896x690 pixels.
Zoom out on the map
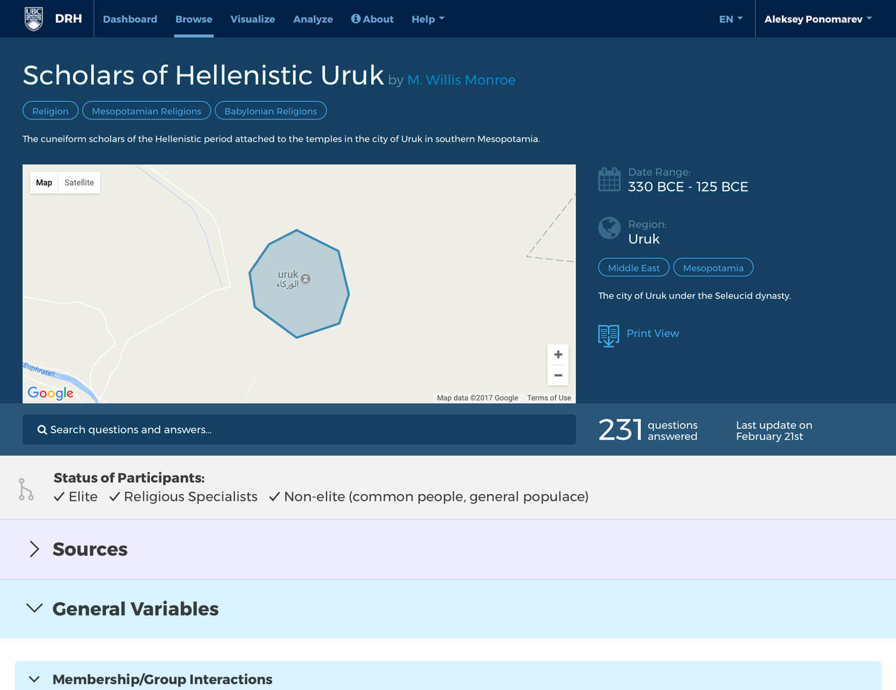tap(557, 375)
